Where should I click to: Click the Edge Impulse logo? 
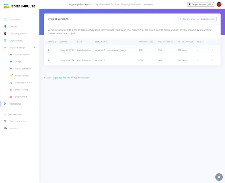tap(19, 6)
